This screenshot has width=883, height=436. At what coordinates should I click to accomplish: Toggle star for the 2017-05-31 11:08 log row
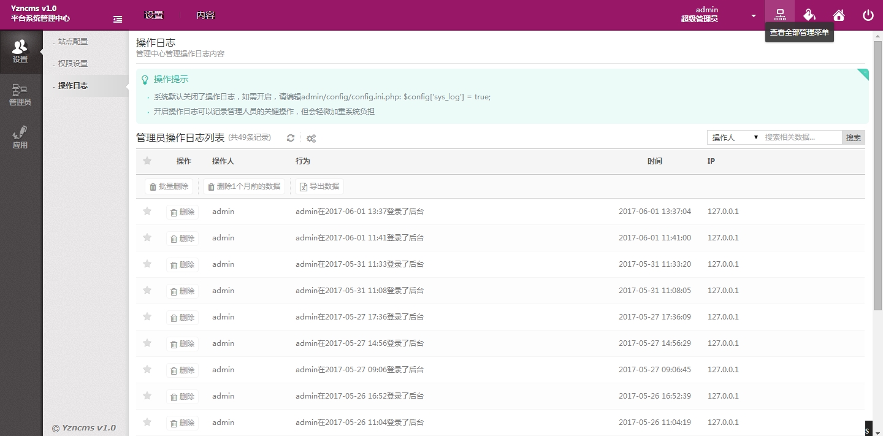pos(147,291)
